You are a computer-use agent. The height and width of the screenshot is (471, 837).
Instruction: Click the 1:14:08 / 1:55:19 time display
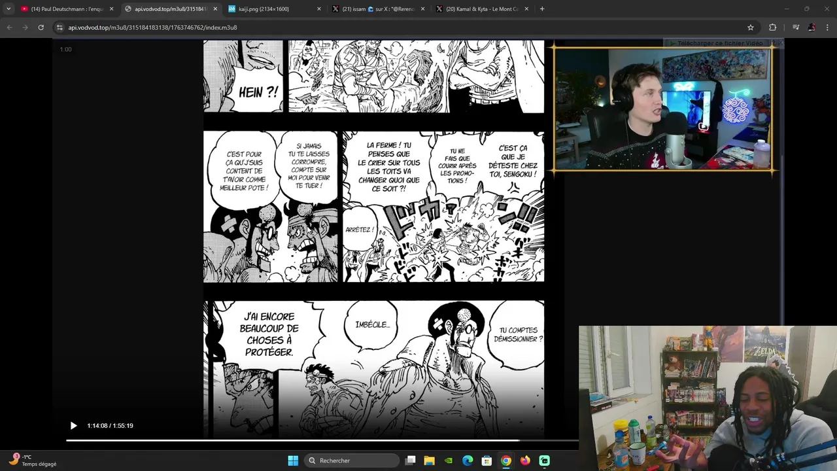tap(110, 425)
